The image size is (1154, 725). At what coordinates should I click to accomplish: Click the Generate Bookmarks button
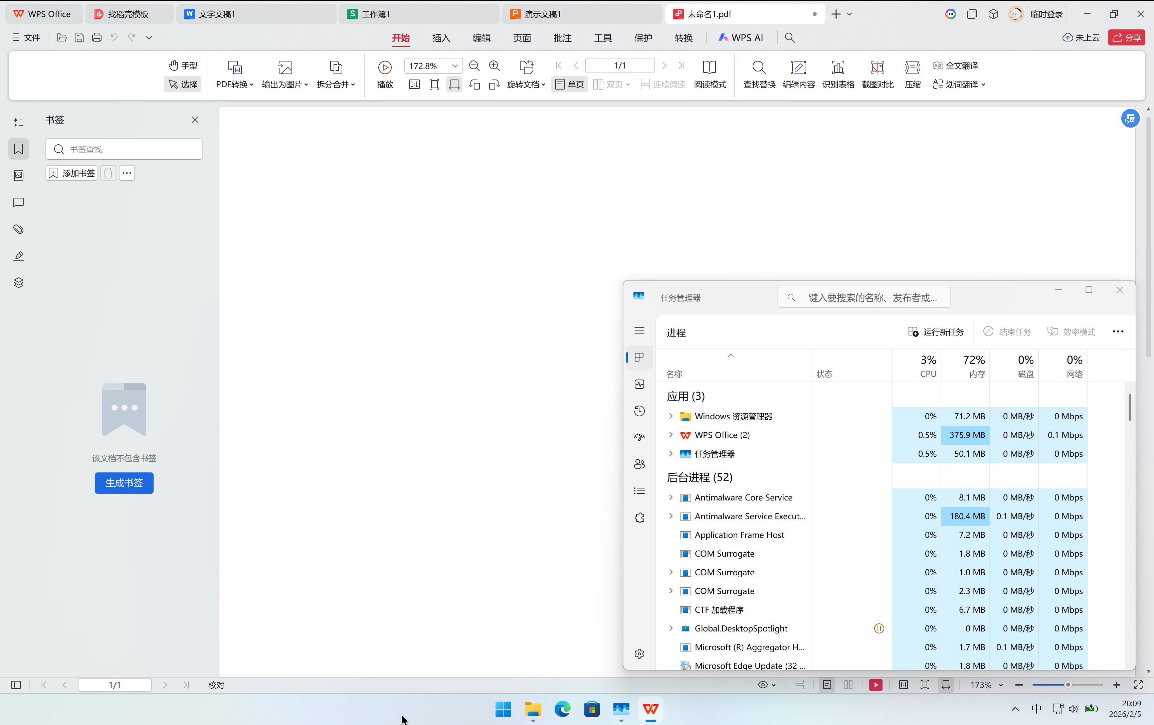124,483
